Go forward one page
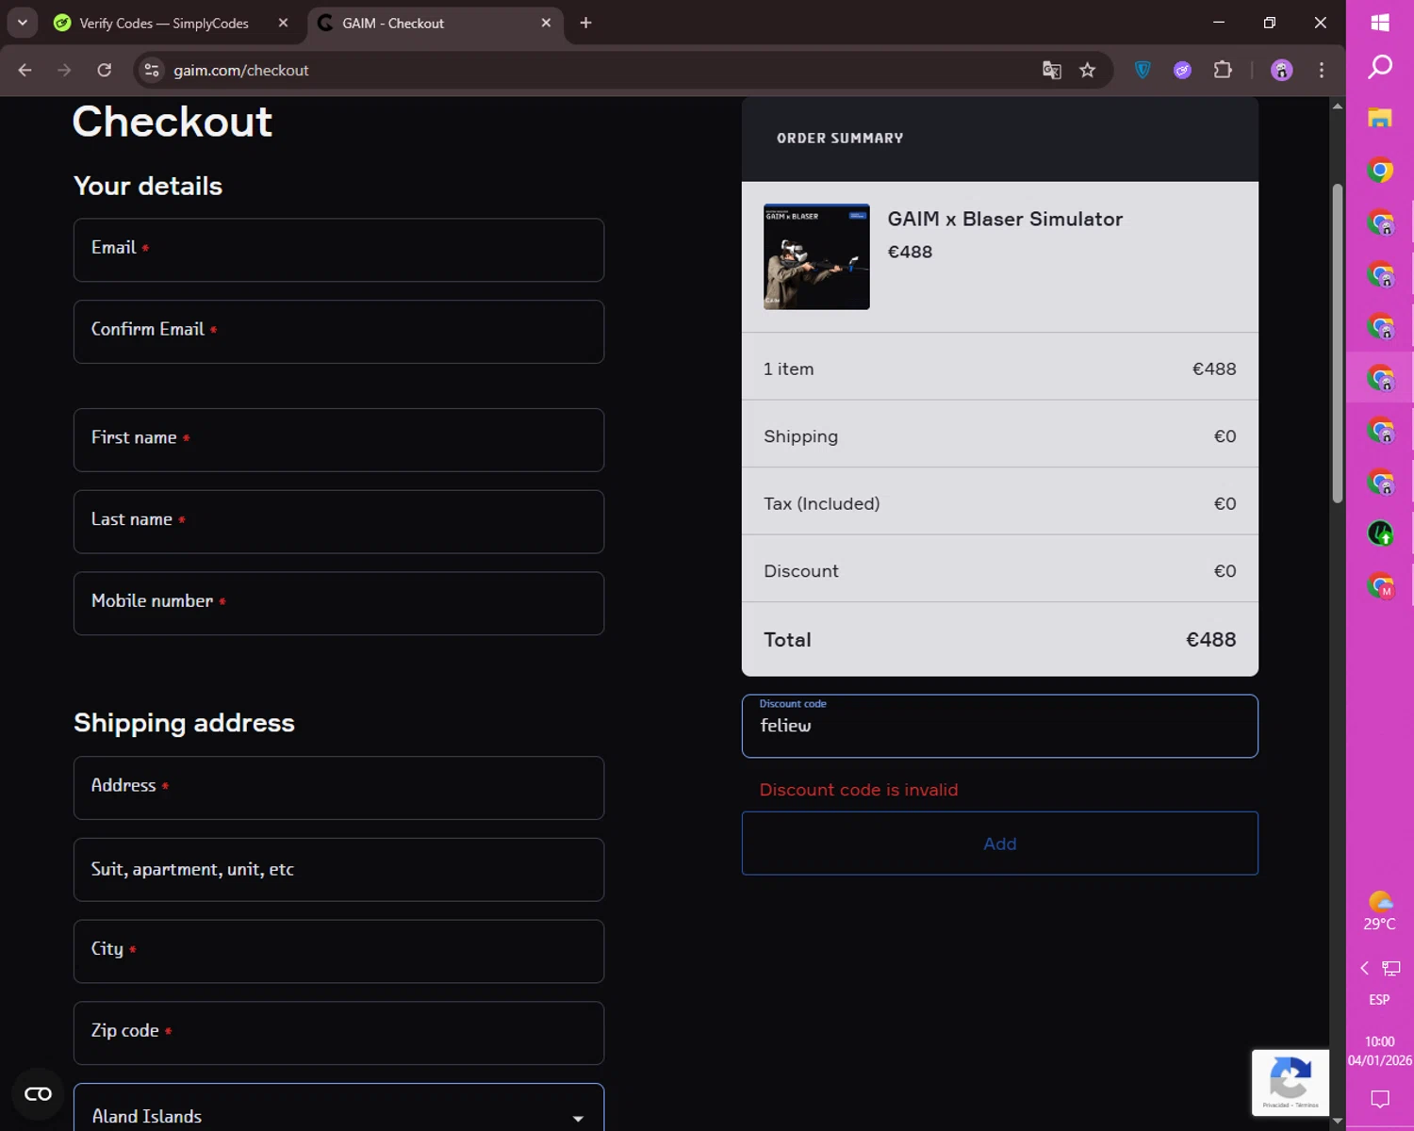 (x=64, y=70)
